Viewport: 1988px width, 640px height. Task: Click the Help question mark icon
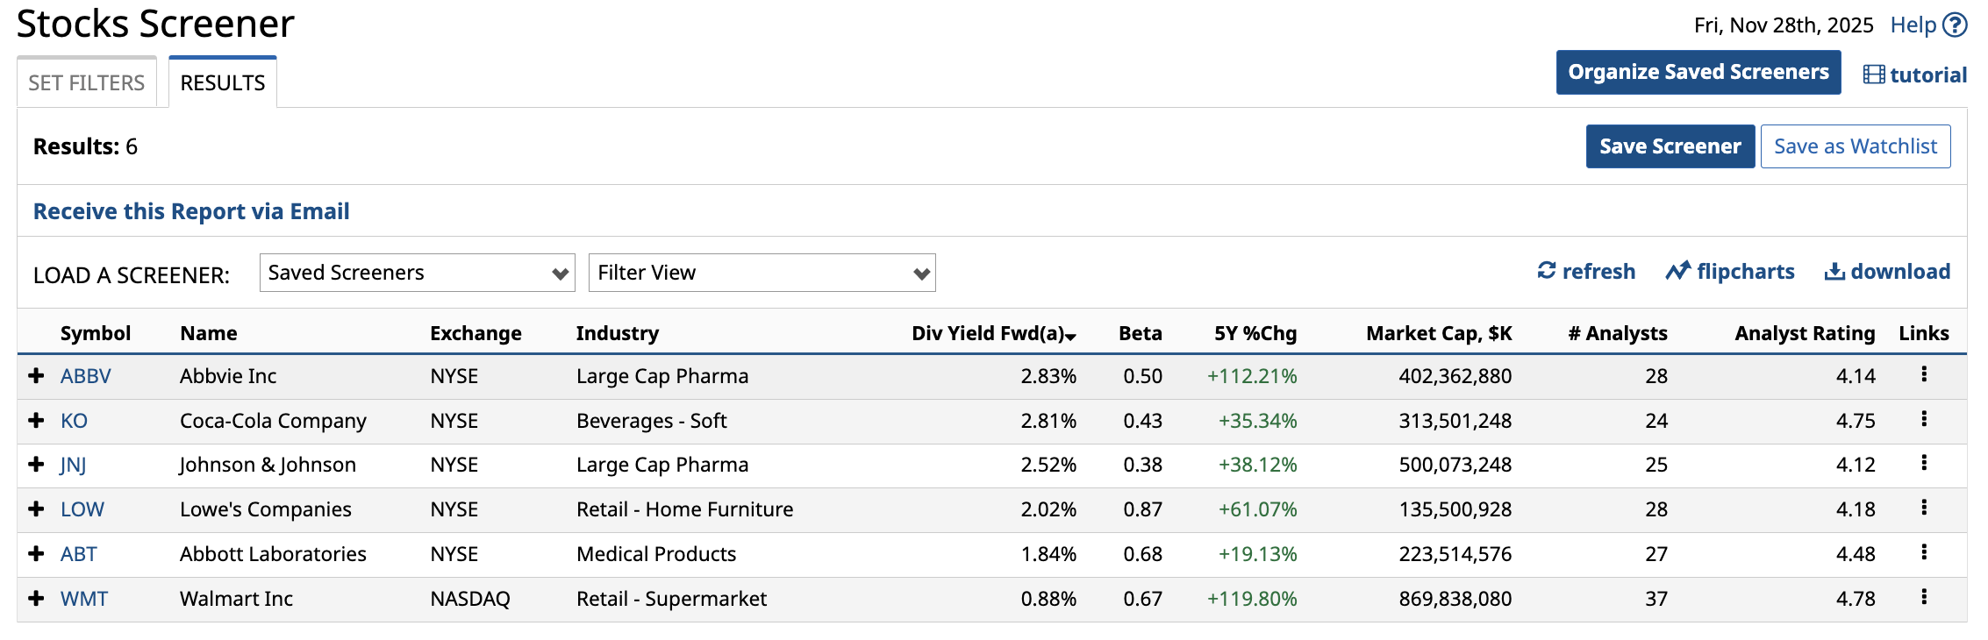1955,25
